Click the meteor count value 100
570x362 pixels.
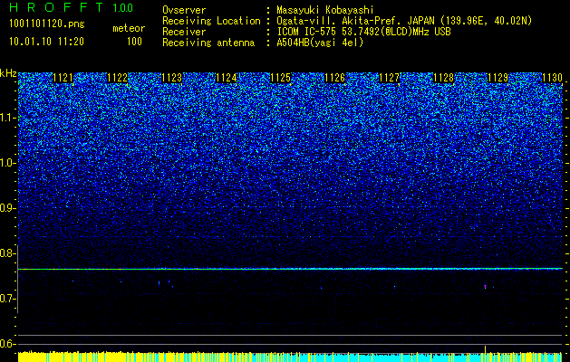[x=134, y=42]
